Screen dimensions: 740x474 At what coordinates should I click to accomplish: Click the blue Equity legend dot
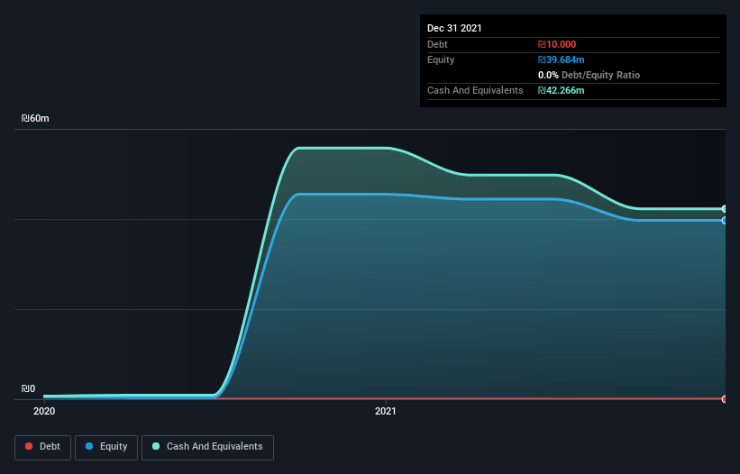tap(89, 446)
